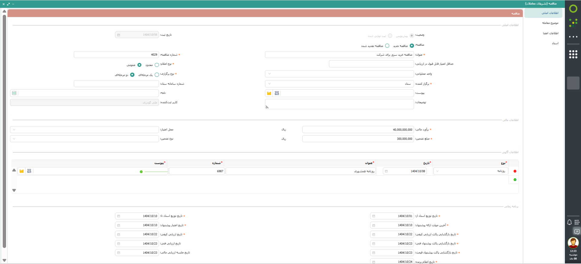Click the folder icon in the پیوست attachment field
This screenshot has height=264, width=581.
[269, 93]
